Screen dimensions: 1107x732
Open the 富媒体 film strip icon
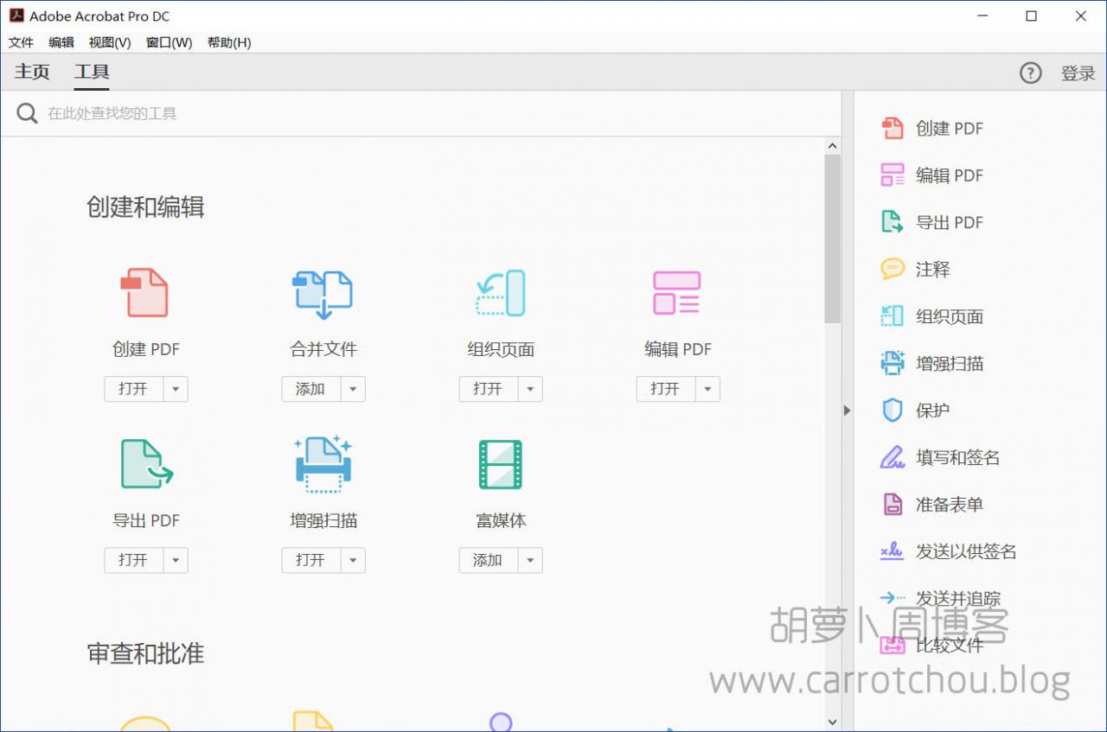[501, 464]
